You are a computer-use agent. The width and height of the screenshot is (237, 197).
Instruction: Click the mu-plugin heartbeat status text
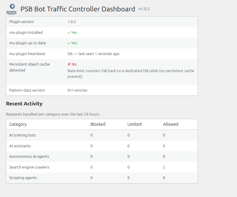pyautogui.click(x=93, y=54)
